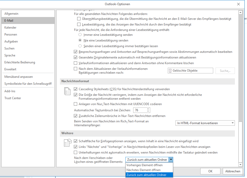Toggle Links Nächste und Vorherige checkbox
The image size is (247, 178).
(x=76, y=147)
